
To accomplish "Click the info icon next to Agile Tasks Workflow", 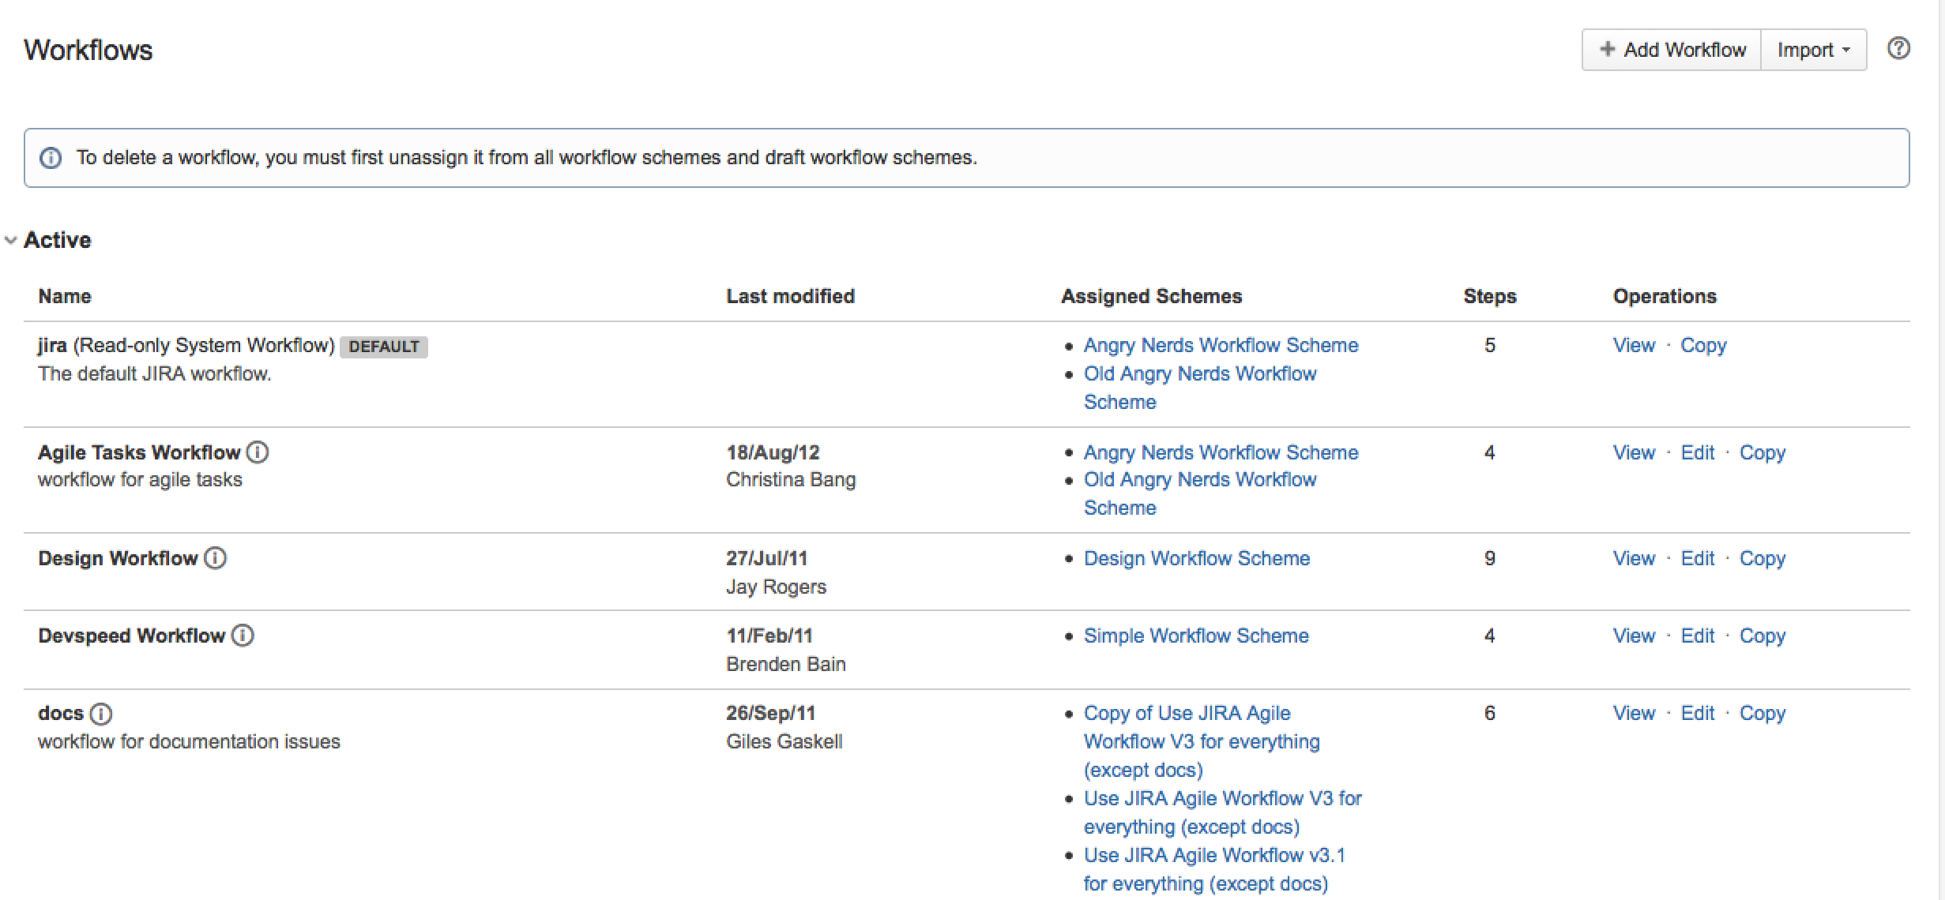I will pyautogui.click(x=258, y=452).
